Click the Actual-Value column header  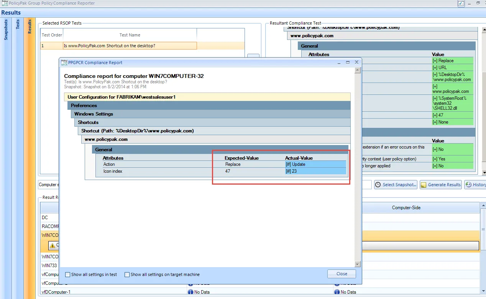click(x=299, y=158)
